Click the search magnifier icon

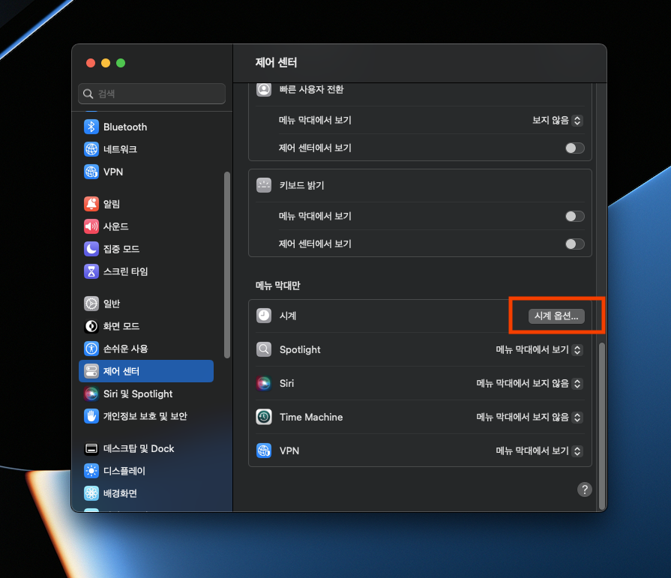point(88,94)
